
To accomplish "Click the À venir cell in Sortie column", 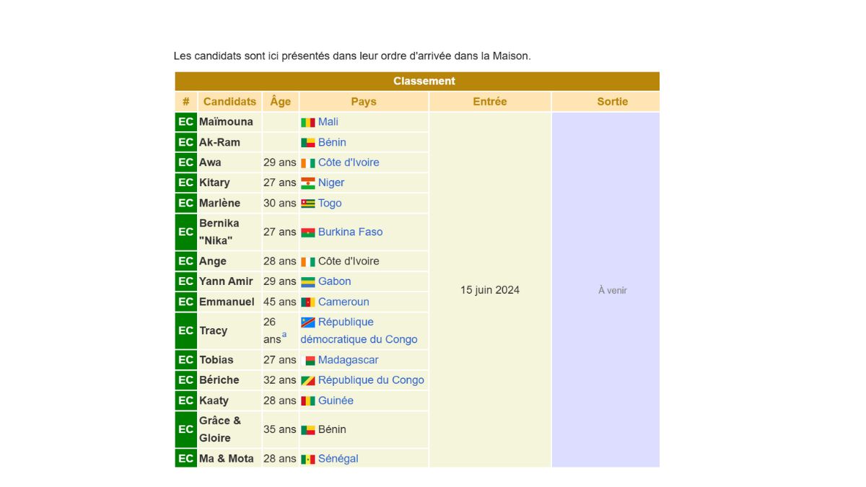I will (612, 290).
